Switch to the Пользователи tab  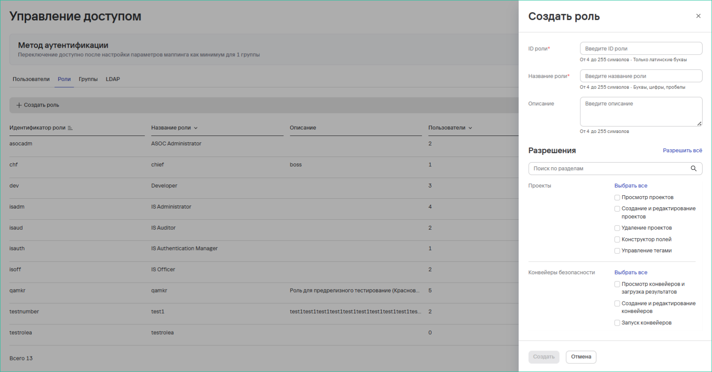pyautogui.click(x=31, y=79)
